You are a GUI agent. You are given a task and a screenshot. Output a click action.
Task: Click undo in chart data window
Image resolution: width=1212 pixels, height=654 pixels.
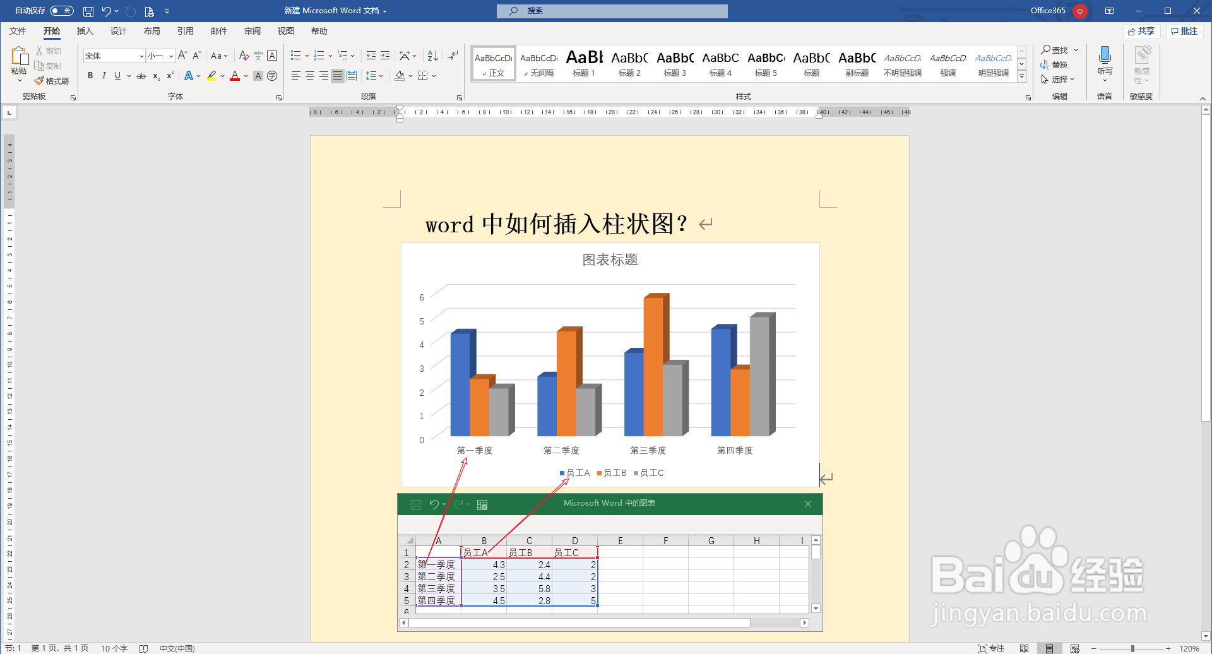(x=434, y=504)
